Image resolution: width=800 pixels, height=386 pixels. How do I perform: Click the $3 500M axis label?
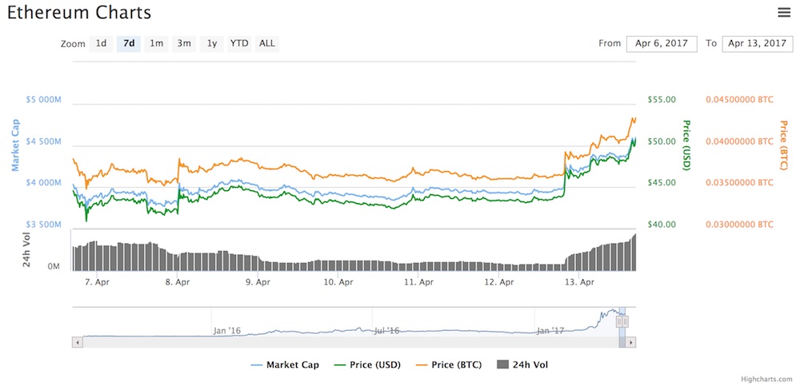coord(43,225)
